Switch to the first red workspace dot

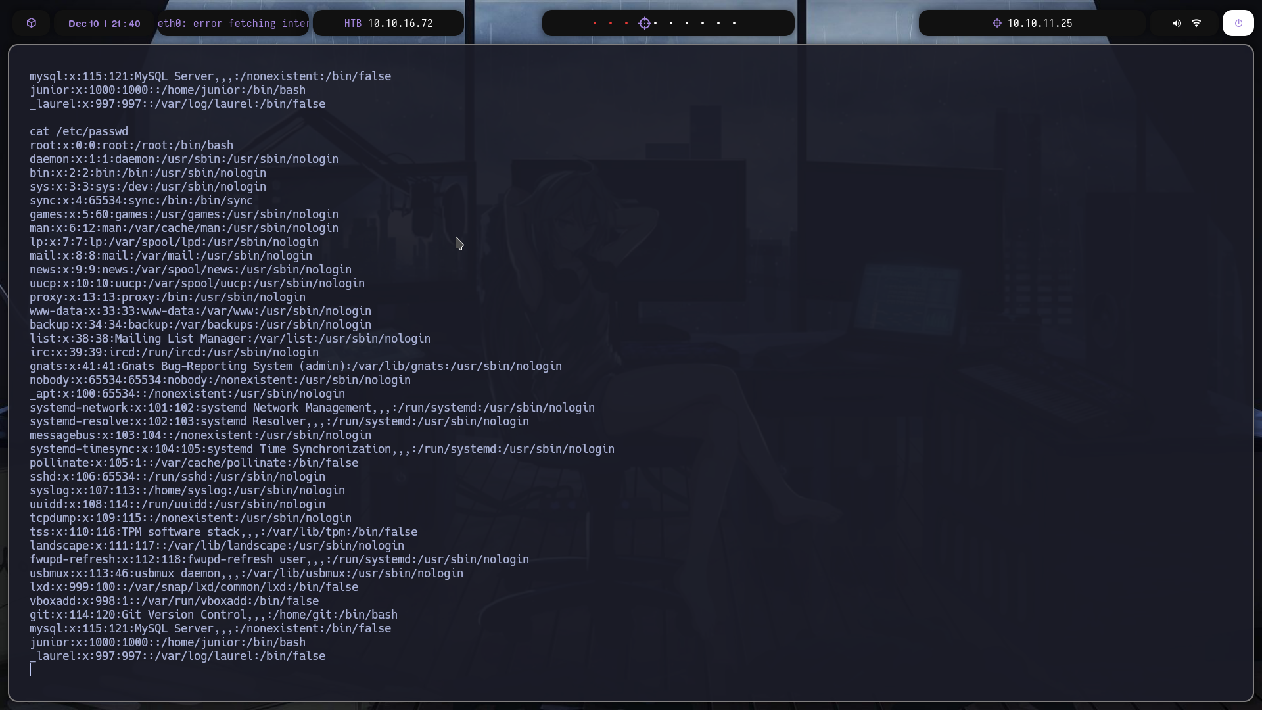[595, 24]
